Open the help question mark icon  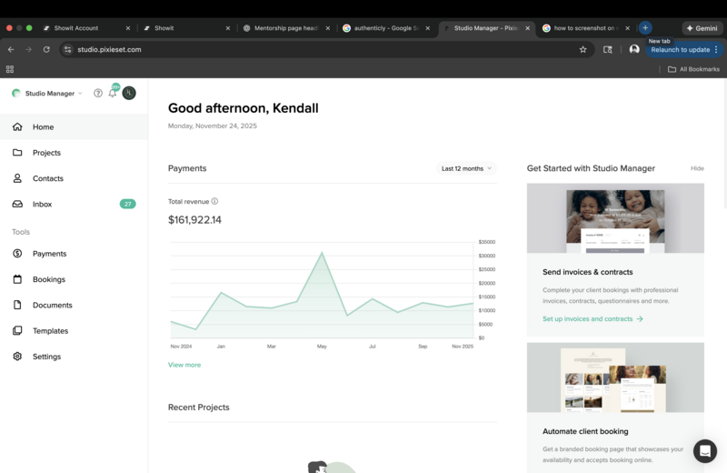(98, 93)
